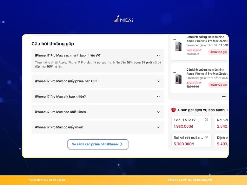Select the 2.640 'Rơi vỡ' warranty plan card

[x=222, y=123]
